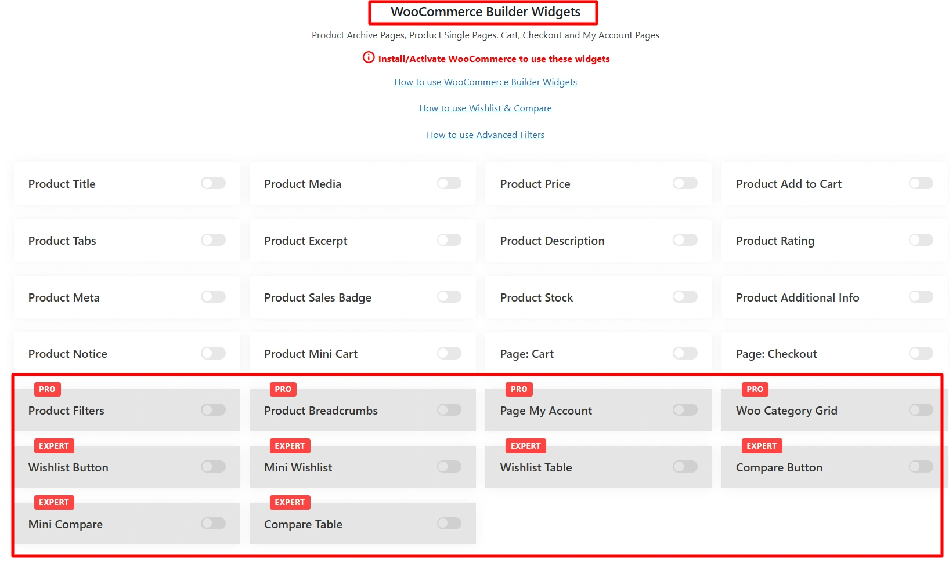Open How to use Wishlist & Compare link
The width and height of the screenshot is (949, 570).
485,108
